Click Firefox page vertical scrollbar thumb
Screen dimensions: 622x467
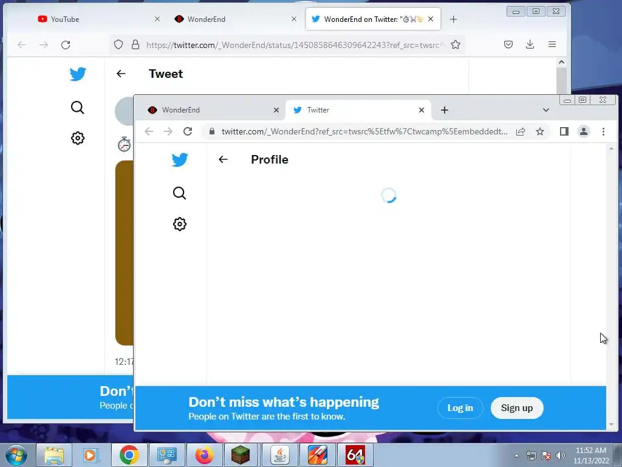click(561, 81)
